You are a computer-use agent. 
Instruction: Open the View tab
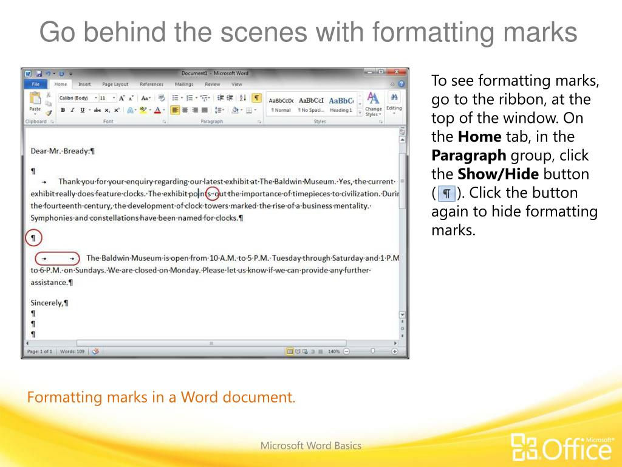(x=237, y=84)
